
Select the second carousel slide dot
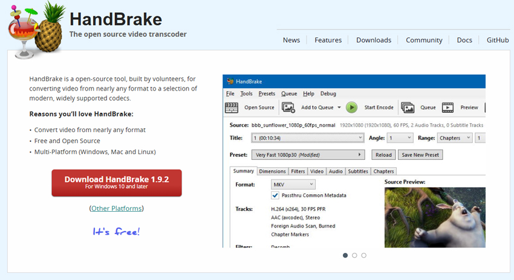[x=354, y=255]
